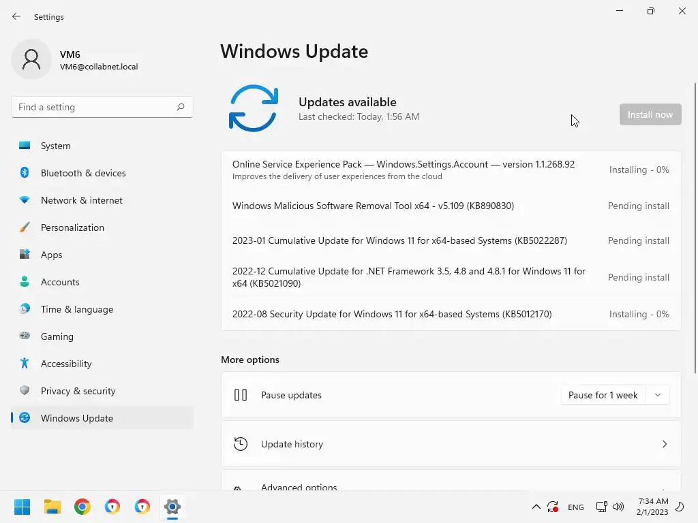This screenshot has width=698, height=523.
Task: Click the large blue update sync icon
Action: click(x=254, y=108)
